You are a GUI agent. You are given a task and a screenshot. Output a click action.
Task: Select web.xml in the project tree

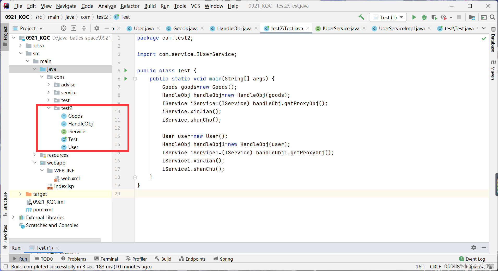(x=70, y=178)
